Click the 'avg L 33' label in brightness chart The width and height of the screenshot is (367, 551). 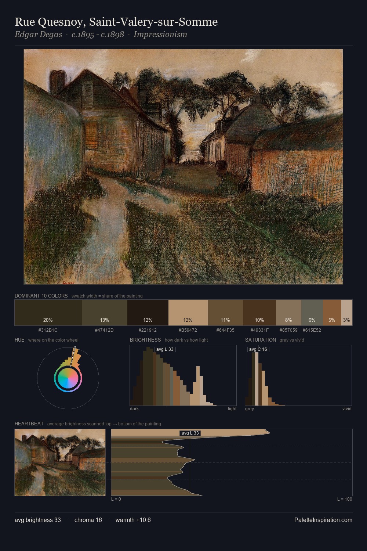click(x=165, y=349)
